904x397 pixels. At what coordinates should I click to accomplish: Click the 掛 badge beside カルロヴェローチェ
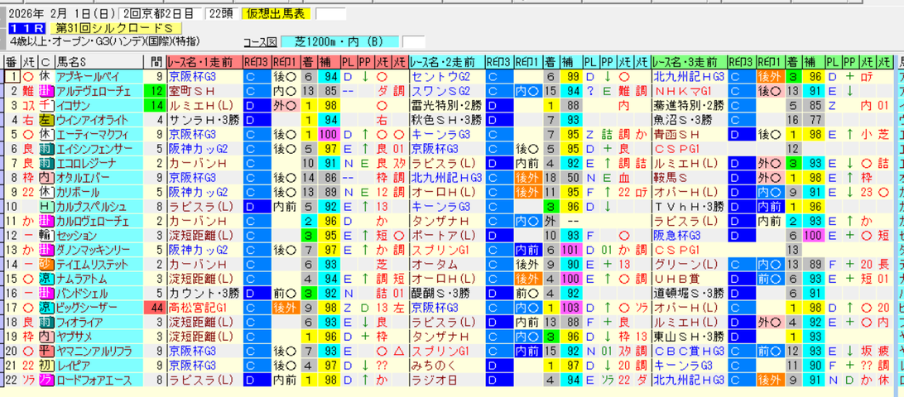click(x=46, y=221)
